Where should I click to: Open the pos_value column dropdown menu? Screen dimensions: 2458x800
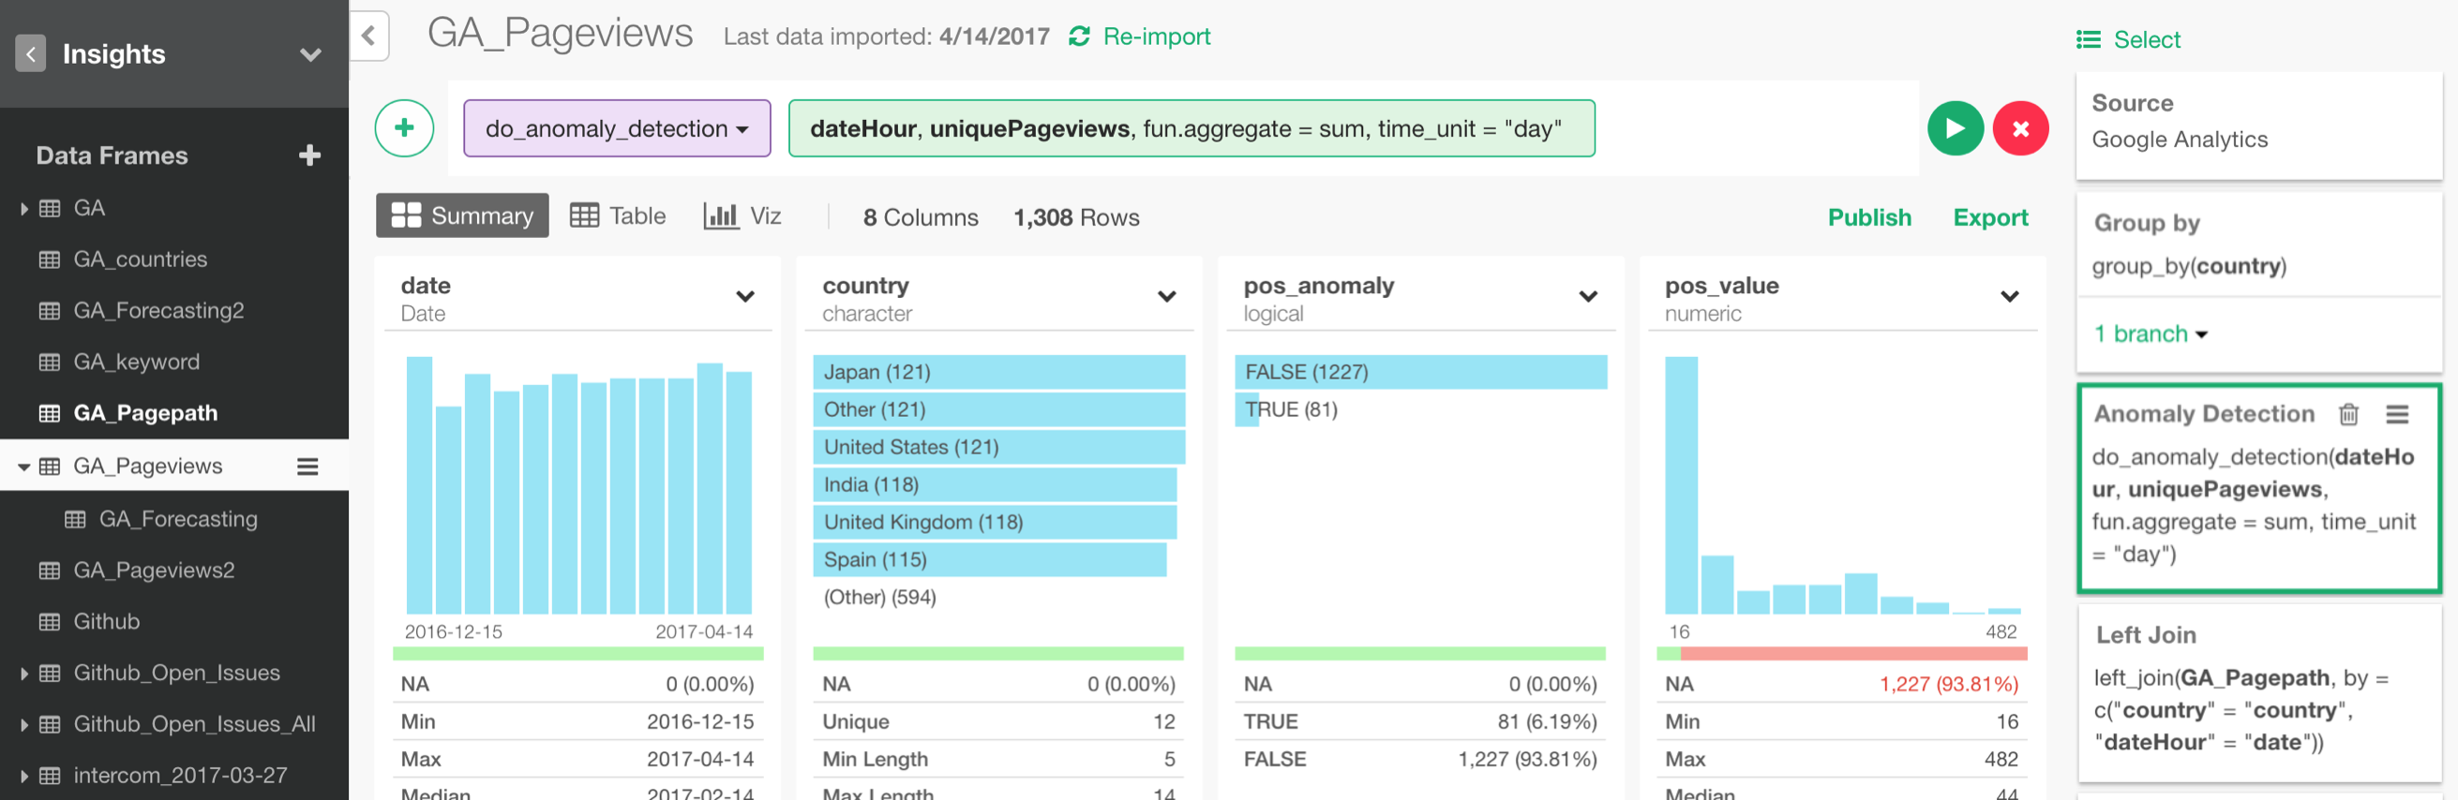[x=2009, y=297]
